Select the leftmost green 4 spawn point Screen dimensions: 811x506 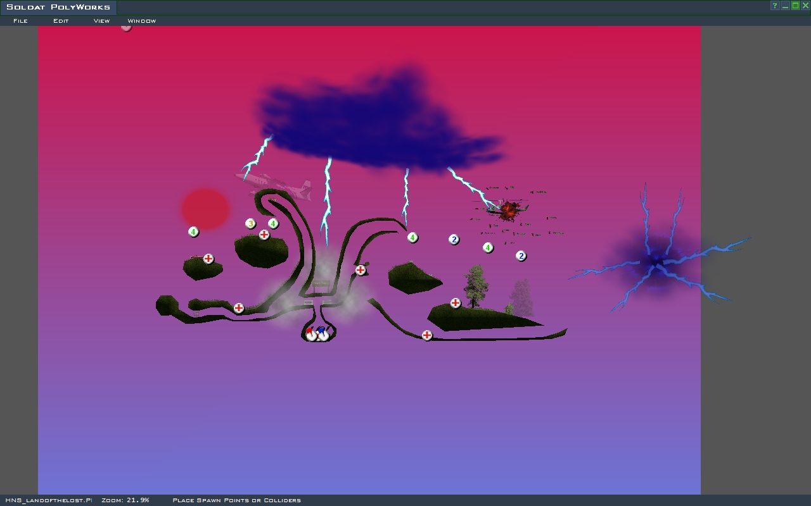click(193, 232)
